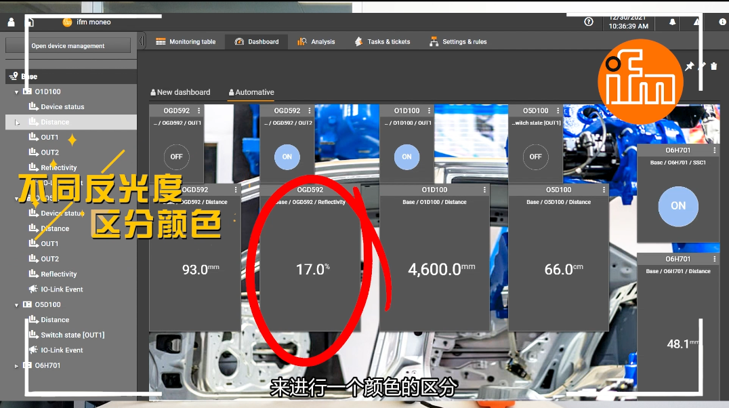Pin the Automative dashboard

tap(690, 66)
